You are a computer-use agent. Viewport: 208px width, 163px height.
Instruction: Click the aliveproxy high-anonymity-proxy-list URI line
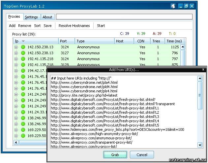point(95,134)
